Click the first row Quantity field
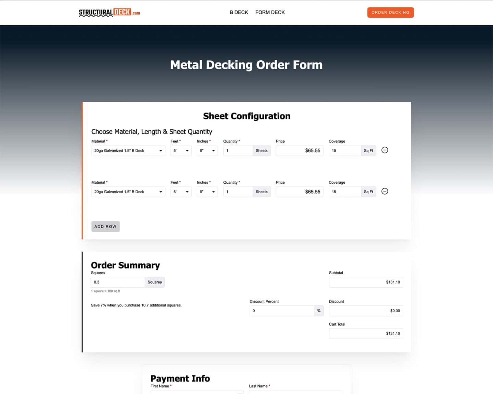Image resolution: width=493 pixels, height=394 pixels. point(238,150)
